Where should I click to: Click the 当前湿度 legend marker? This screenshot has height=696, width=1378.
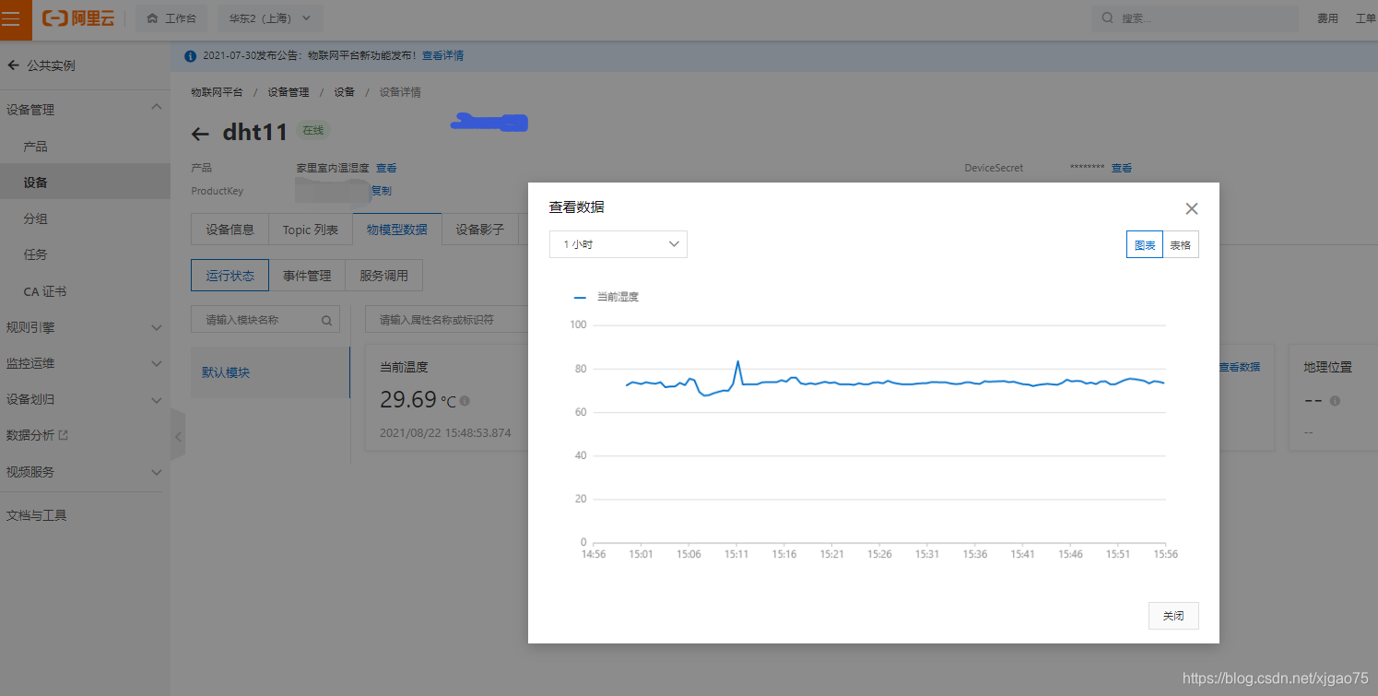tap(580, 297)
